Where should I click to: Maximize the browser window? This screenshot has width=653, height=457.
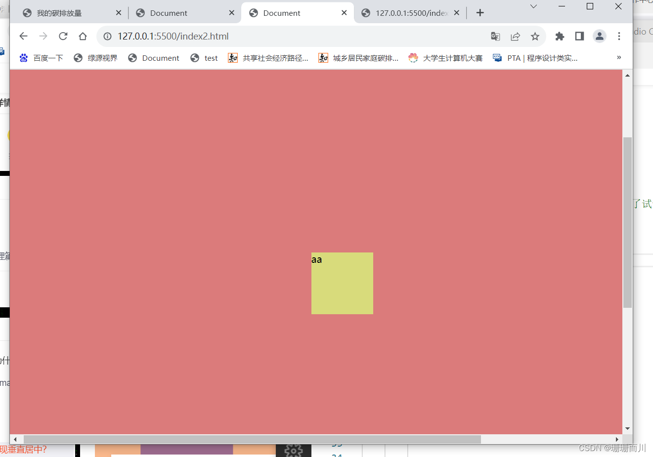pyautogui.click(x=590, y=6)
